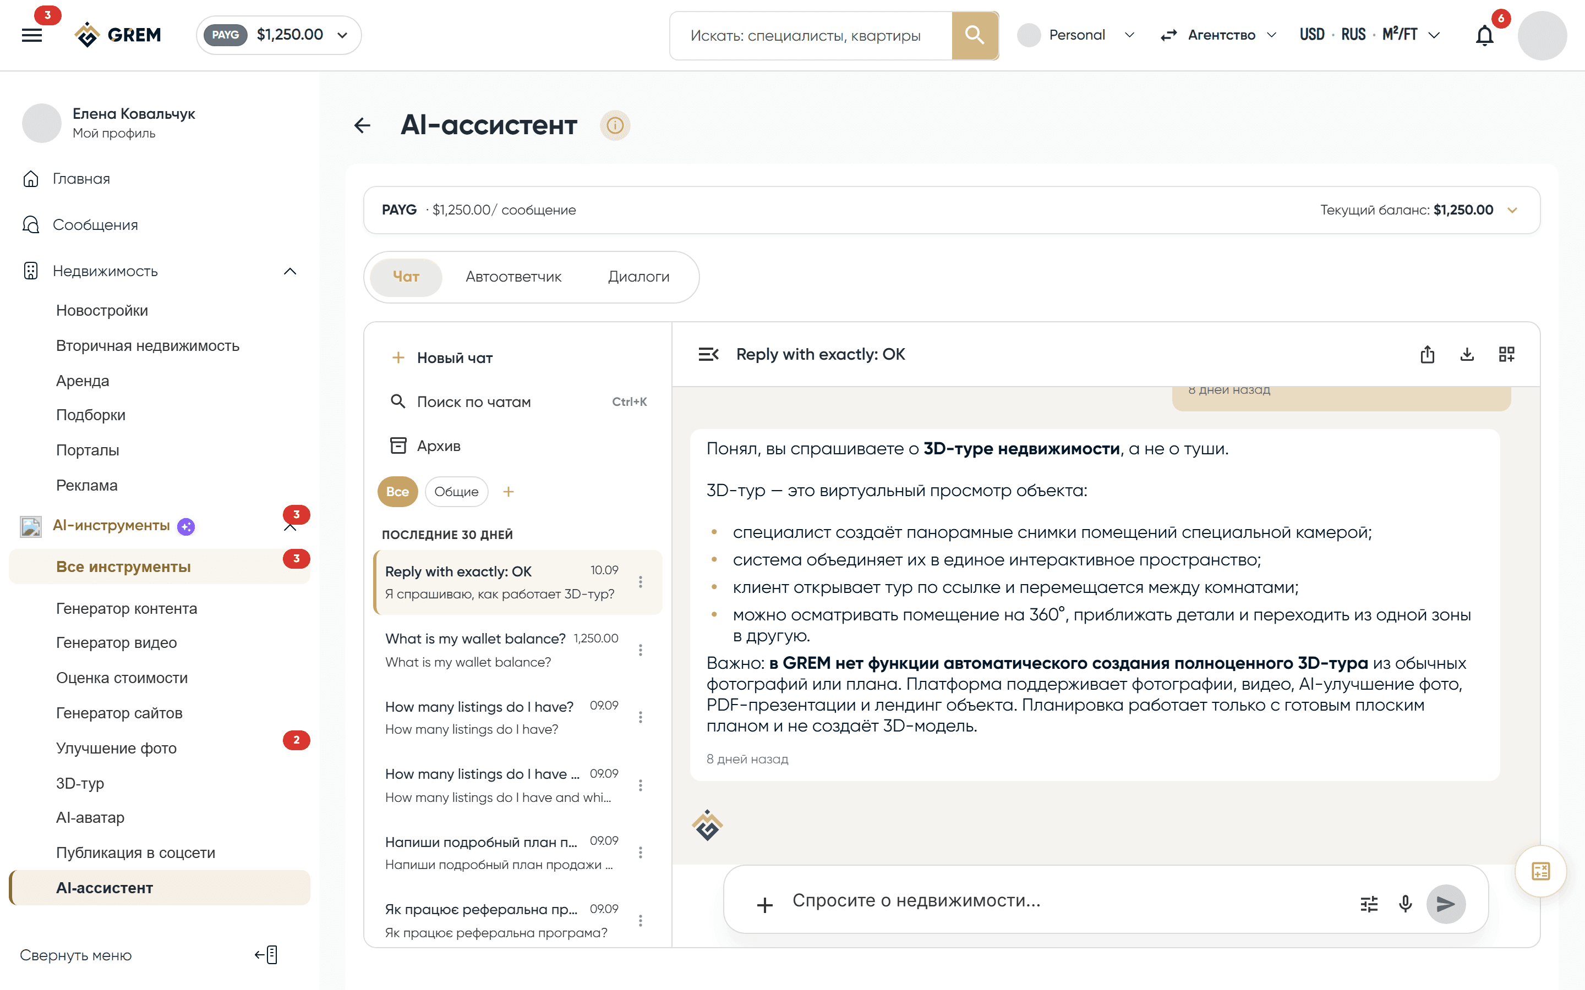Viewport: 1585px width, 990px height.
Task: Click the attach plus icon in the message box
Action: point(764,905)
